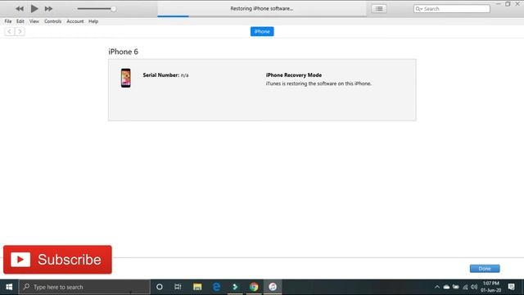This screenshot has height=295, width=524.
Task: Go back with the left arrow
Action: pyautogui.click(x=9, y=31)
